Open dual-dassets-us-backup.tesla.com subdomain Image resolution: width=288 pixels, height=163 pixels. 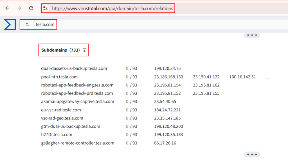click(74, 68)
